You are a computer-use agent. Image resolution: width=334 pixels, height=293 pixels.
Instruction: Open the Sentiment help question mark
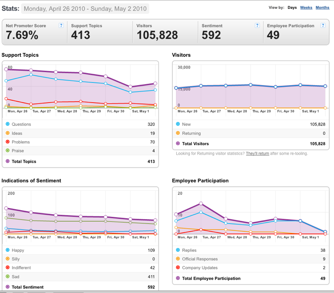[257, 26]
